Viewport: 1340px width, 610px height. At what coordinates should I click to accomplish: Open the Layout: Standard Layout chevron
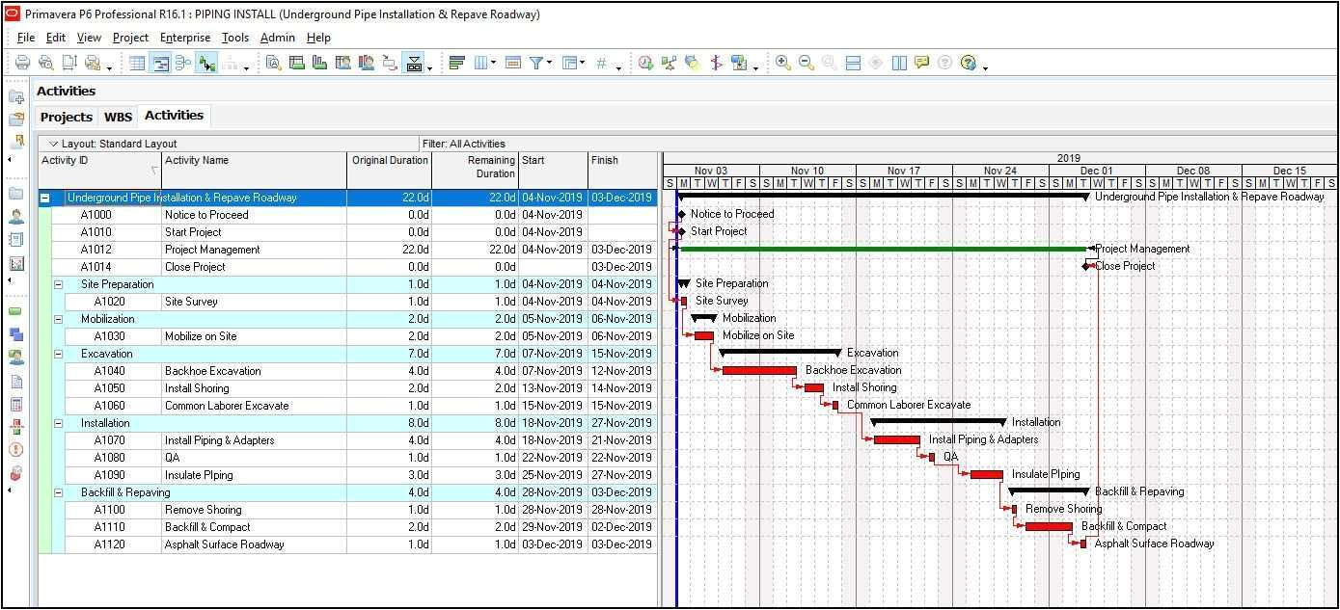(x=54, y=143)
